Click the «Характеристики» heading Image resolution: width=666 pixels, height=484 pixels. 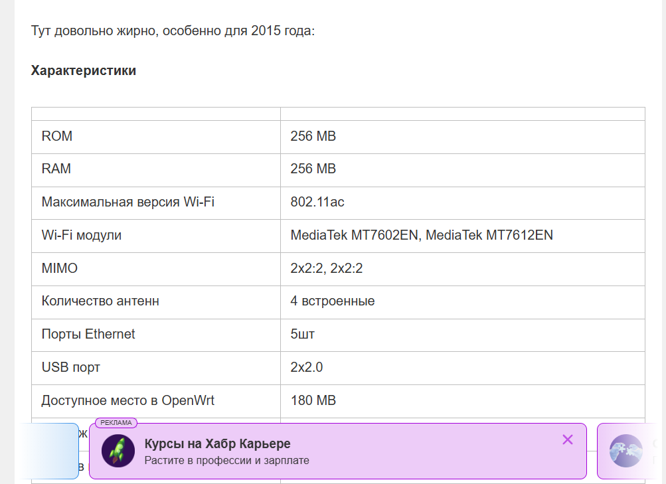(84, 70)
